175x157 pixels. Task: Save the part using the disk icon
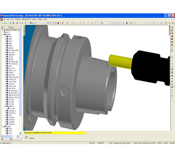(7, 23)
